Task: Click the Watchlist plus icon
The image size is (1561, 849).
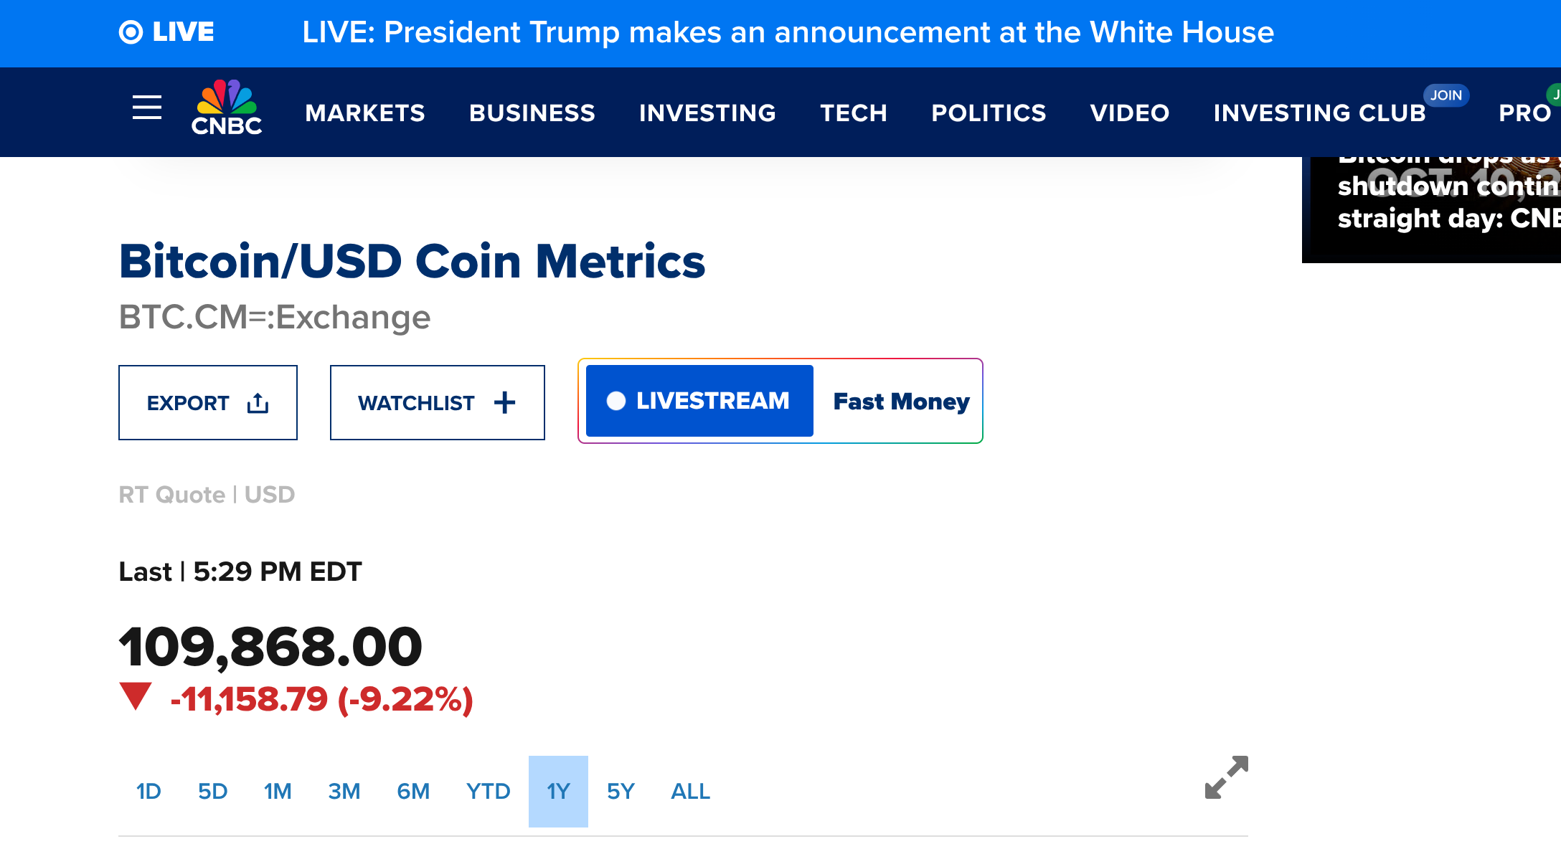Action: 504,403
